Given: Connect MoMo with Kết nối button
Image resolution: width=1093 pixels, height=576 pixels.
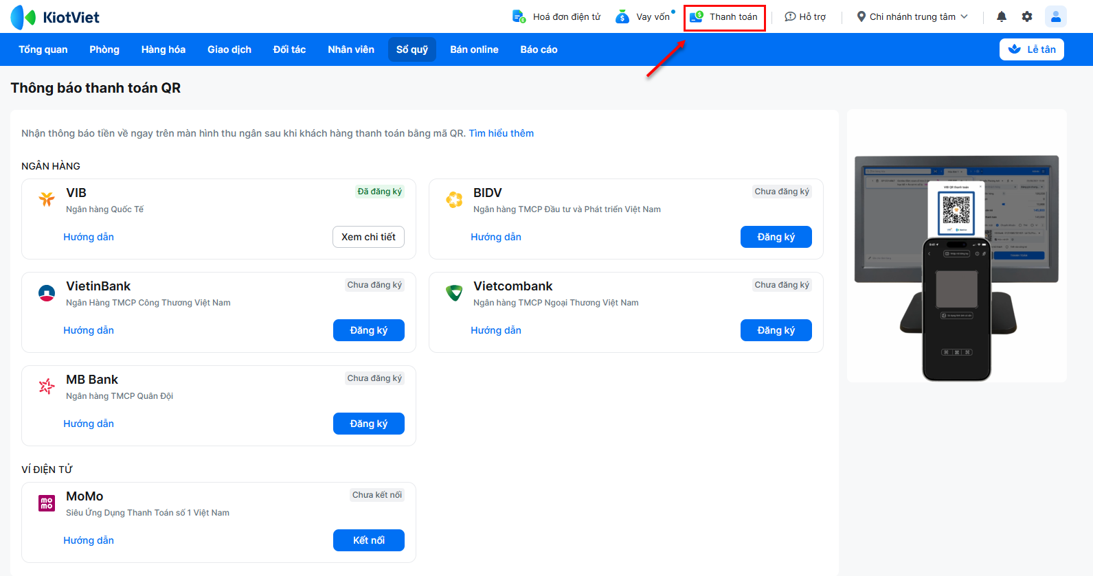Looking at the screenshot, I should (x=369, y=540).
